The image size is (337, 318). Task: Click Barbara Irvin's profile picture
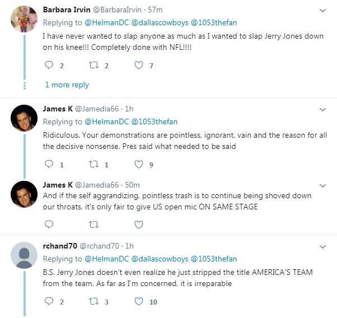tap(25, 21)
